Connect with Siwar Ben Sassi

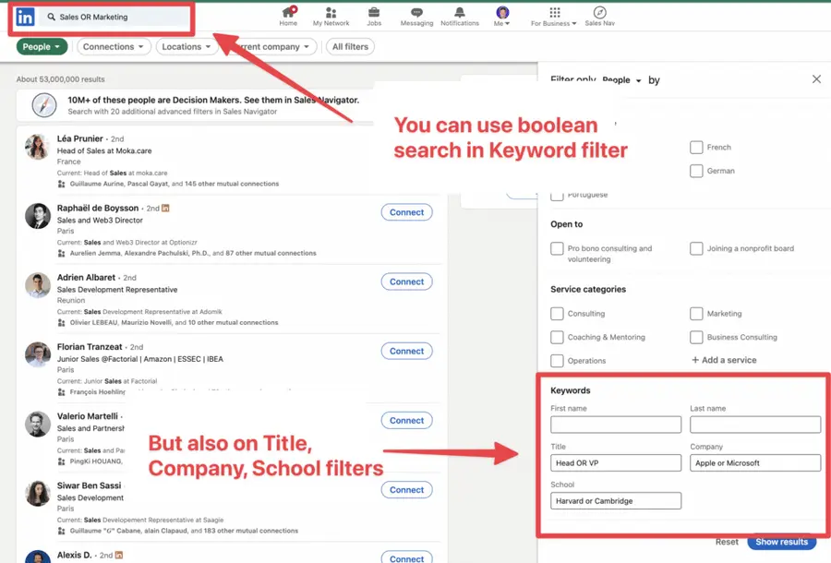point(406,490)
